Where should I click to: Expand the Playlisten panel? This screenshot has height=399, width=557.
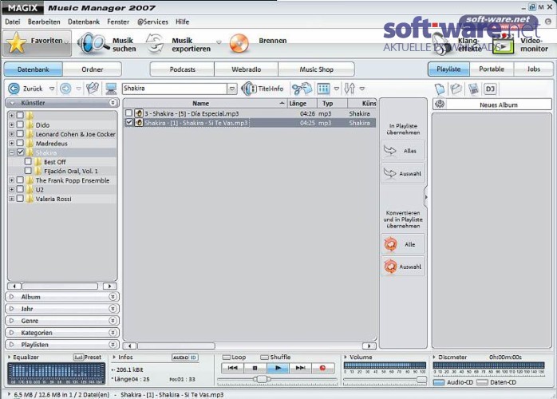62,345
